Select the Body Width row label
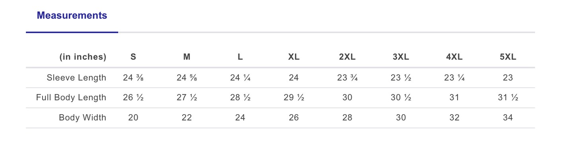 click(x=82, y=118)
